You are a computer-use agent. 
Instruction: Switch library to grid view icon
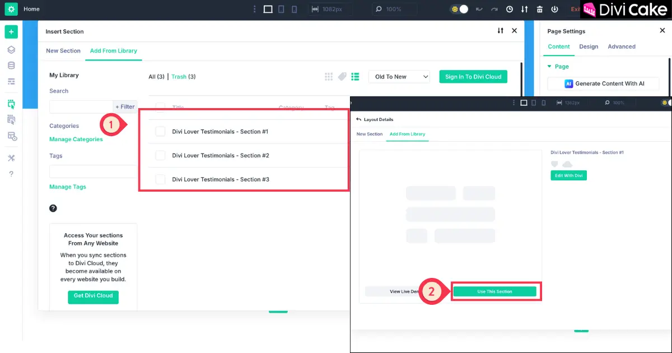click(x=329, y=77)
